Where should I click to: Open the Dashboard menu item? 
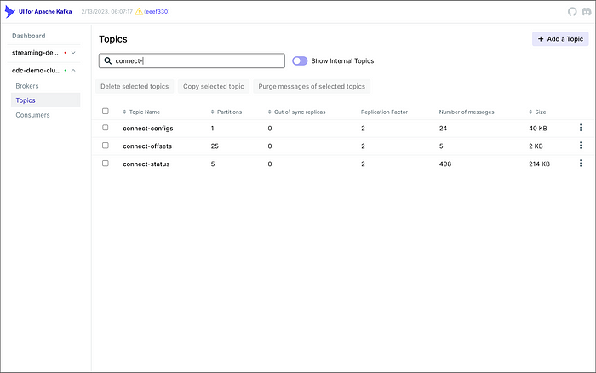tap(28, 36)
